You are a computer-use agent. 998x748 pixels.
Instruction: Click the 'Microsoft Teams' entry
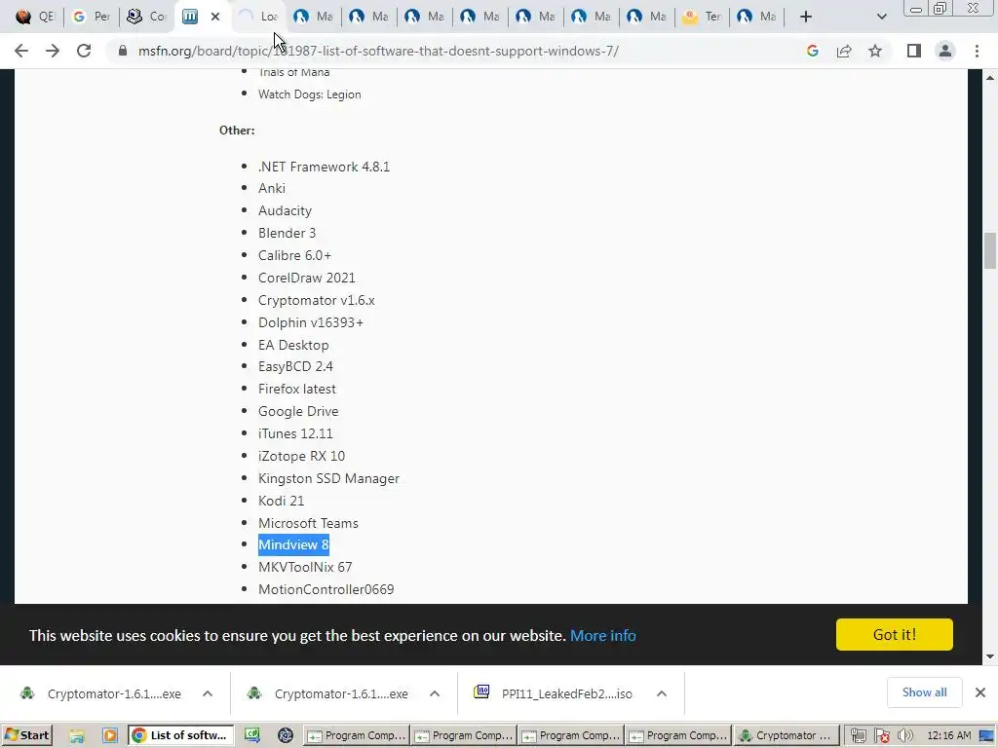point(308,523)
